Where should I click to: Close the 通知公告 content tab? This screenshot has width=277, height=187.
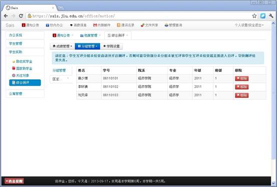(x=73, y=35)
